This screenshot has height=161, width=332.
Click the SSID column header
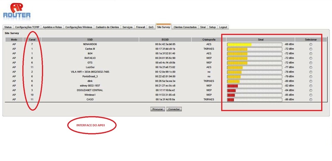point(90,40)
